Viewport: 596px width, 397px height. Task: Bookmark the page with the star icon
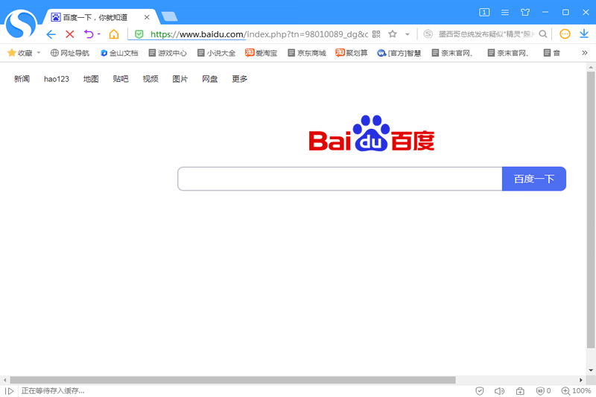[393, 34]
